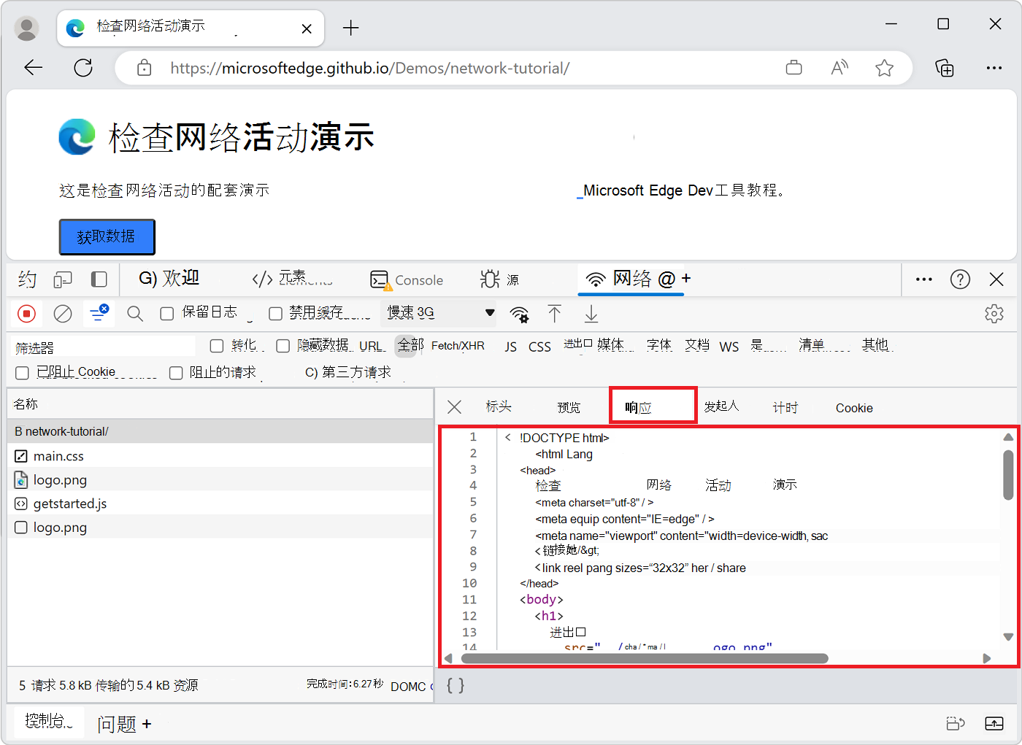
Task: Add page to favorites with star icon
Action: 884,68
